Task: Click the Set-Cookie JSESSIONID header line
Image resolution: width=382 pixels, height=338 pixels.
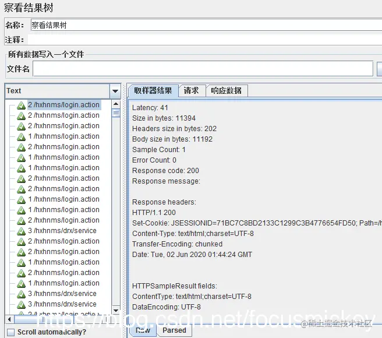Action: click(x=257, y=223)
